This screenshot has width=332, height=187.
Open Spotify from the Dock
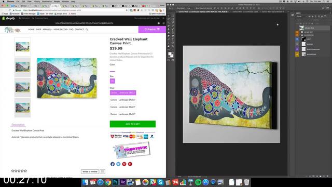pyautogui.click(x=198, y=182)
